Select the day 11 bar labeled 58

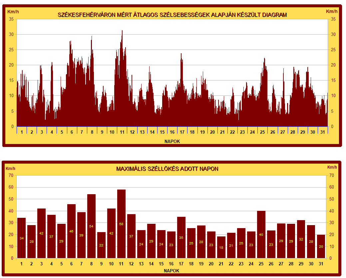point(121,224)
